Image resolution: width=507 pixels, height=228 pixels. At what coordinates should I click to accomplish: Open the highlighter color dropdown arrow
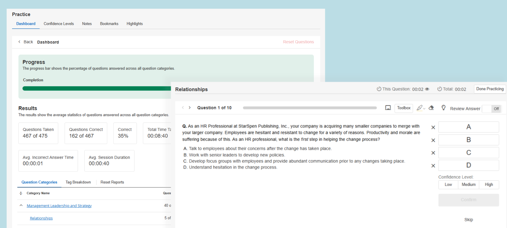click(x=424, y=108)
